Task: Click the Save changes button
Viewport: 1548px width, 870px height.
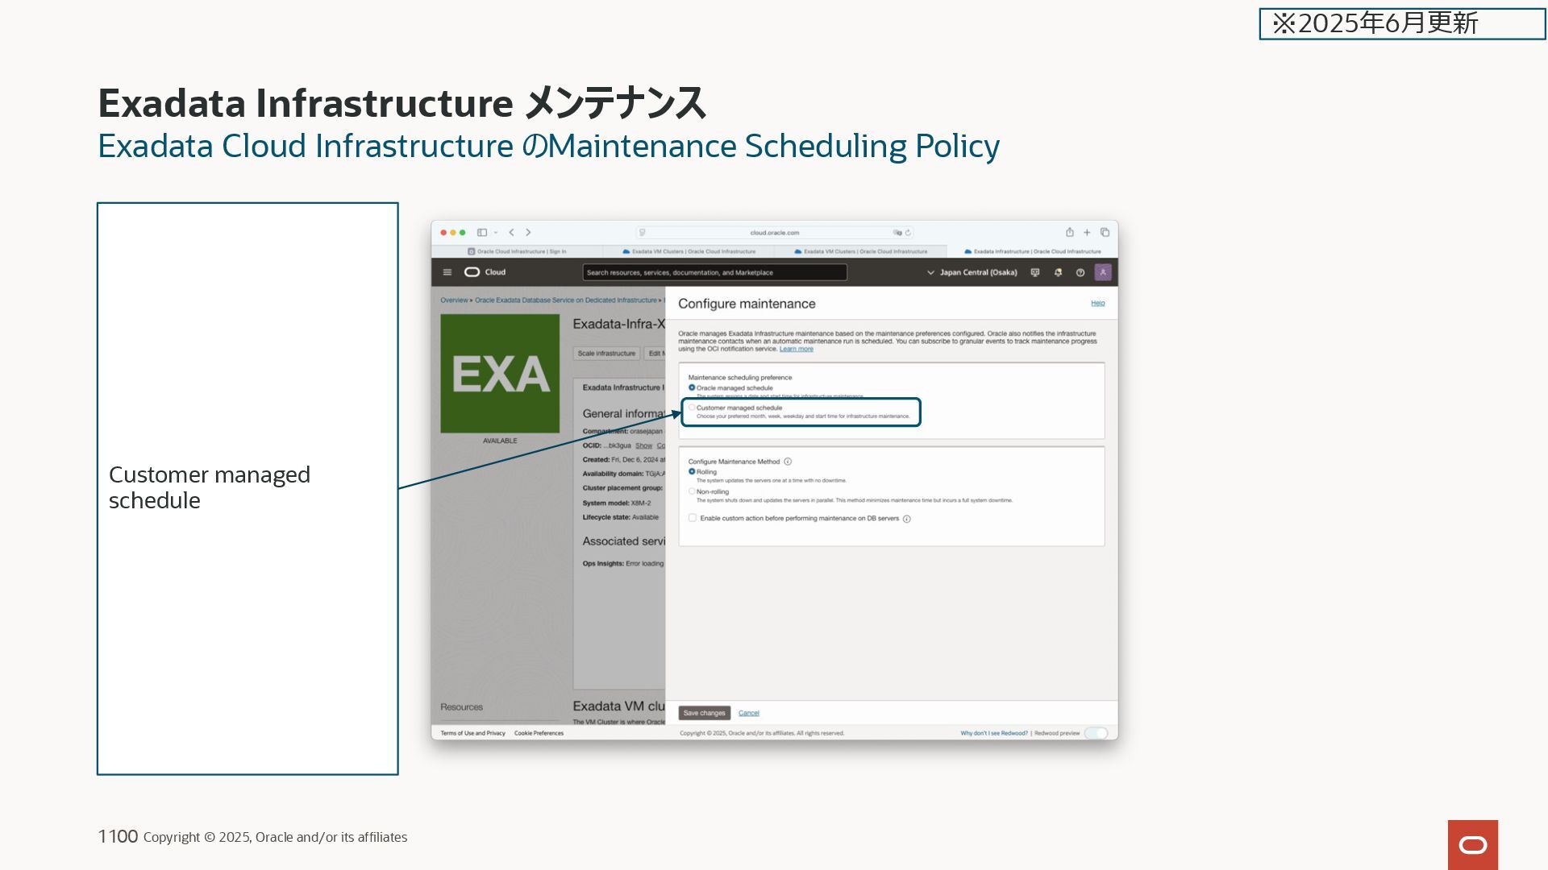Action: pos(704,713)
